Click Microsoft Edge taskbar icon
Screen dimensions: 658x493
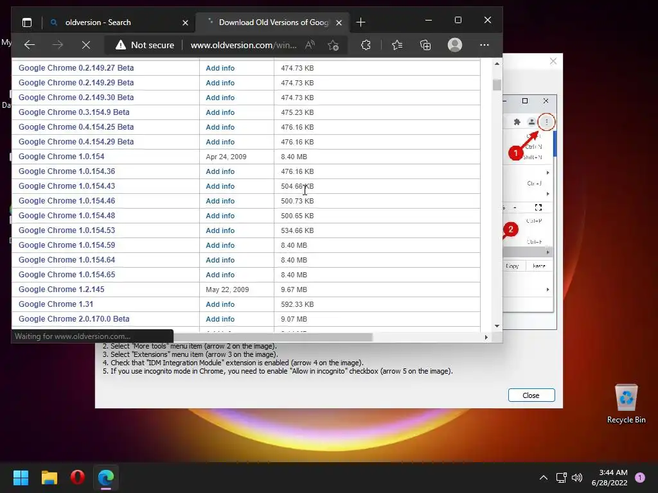106,478
